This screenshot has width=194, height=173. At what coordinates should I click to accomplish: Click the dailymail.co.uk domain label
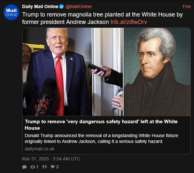pyautogui.click(x=39, y=149)
